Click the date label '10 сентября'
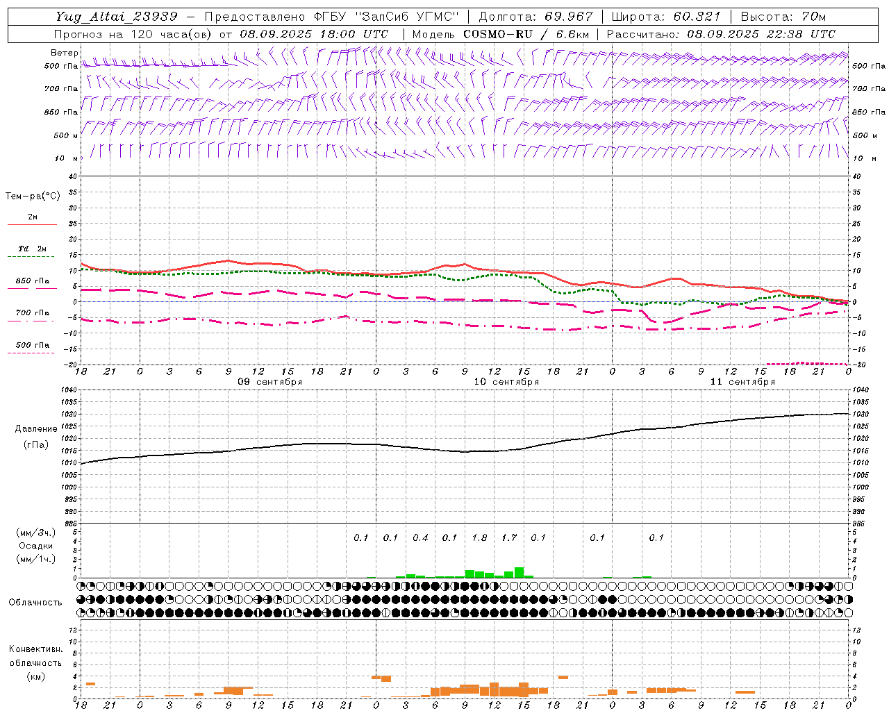The image size is (889, 711). [506, 382]
